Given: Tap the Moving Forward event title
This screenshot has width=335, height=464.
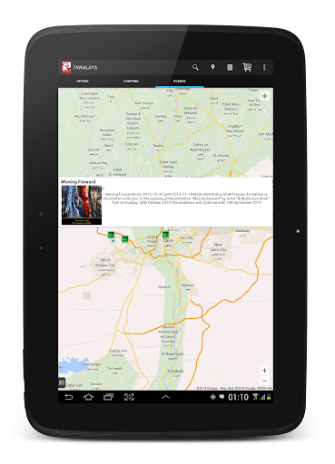Looking at the screenshot, I should pos(78,181).
